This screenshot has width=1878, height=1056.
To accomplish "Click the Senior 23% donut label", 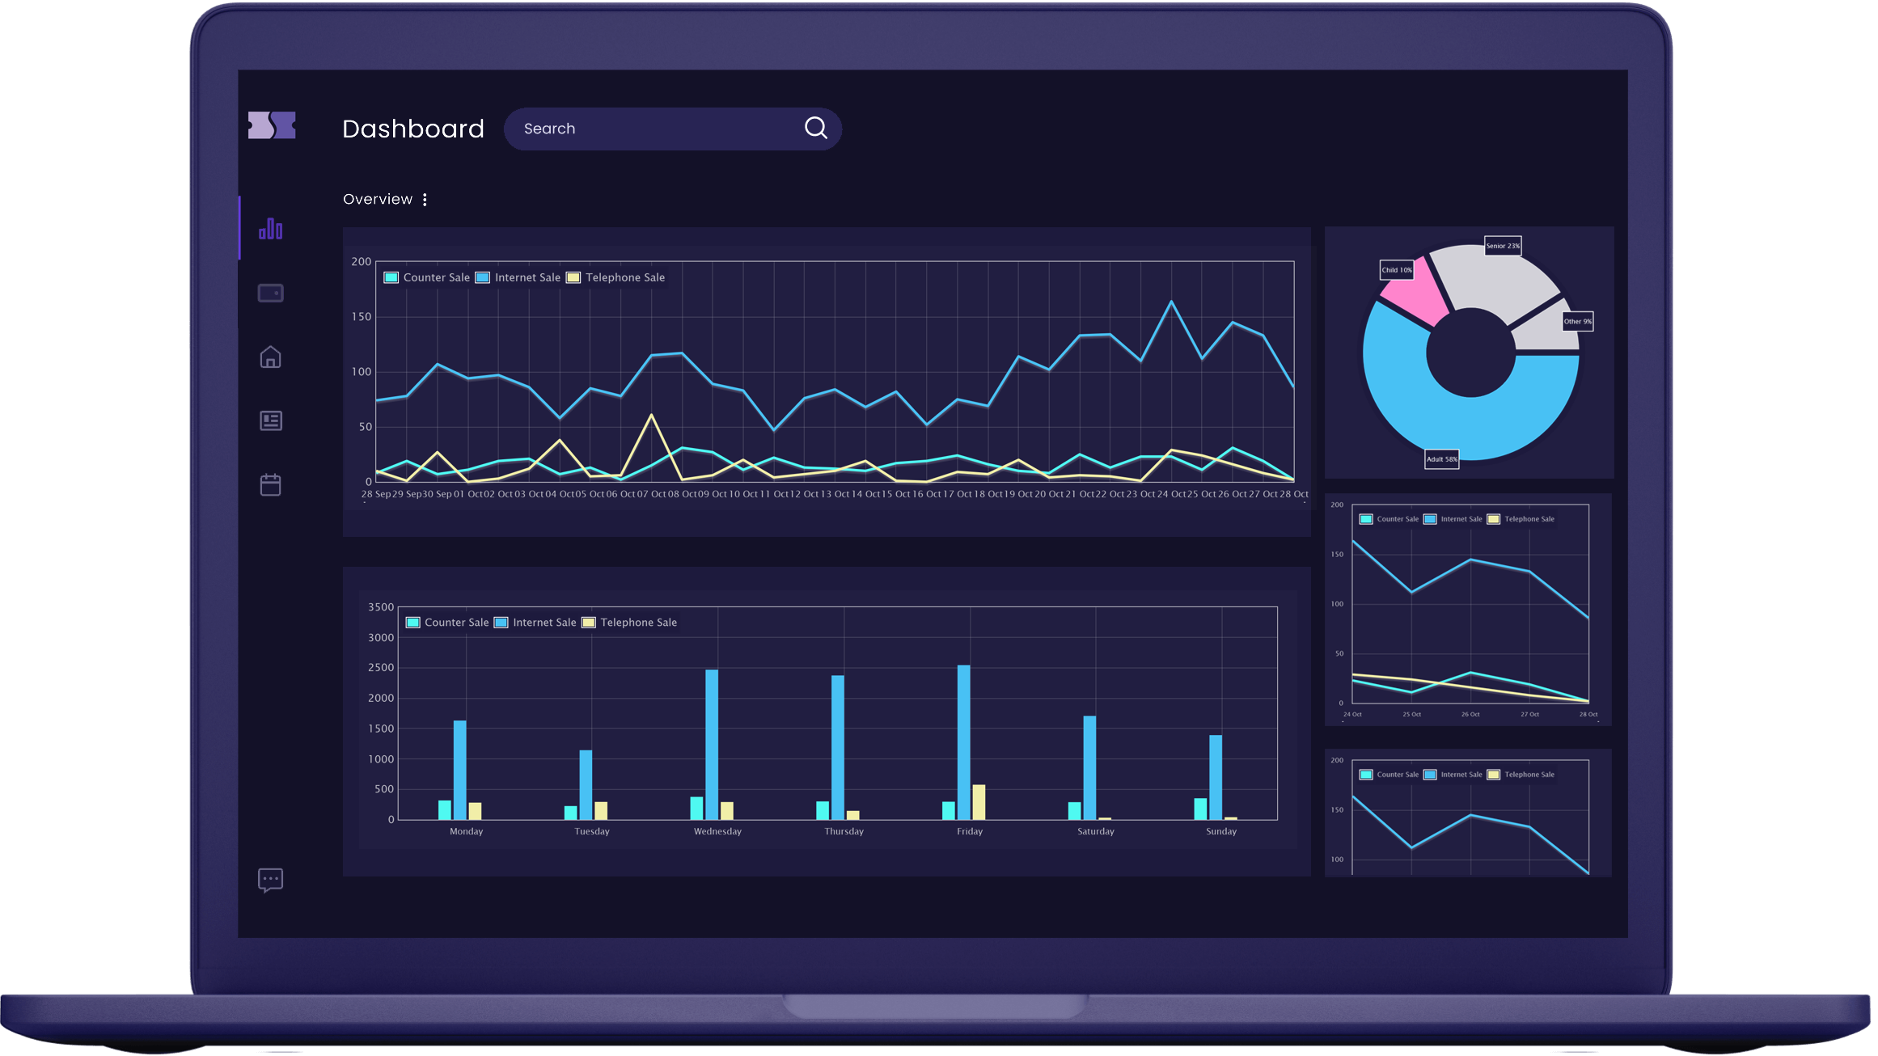I will [x=1503, y=246].
